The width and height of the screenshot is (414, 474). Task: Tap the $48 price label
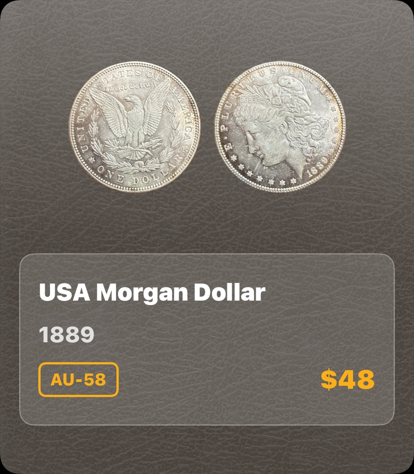click(348, 380)
